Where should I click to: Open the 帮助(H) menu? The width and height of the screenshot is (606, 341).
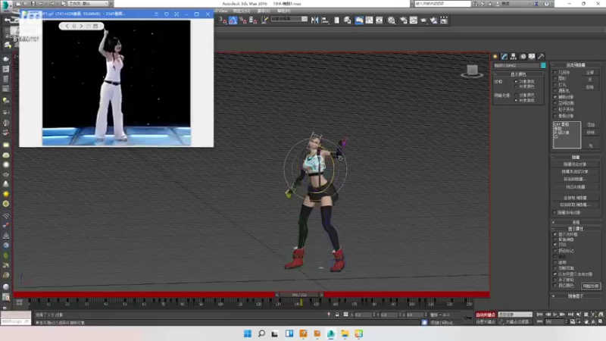pyautogui.click(x=283, y=11)
